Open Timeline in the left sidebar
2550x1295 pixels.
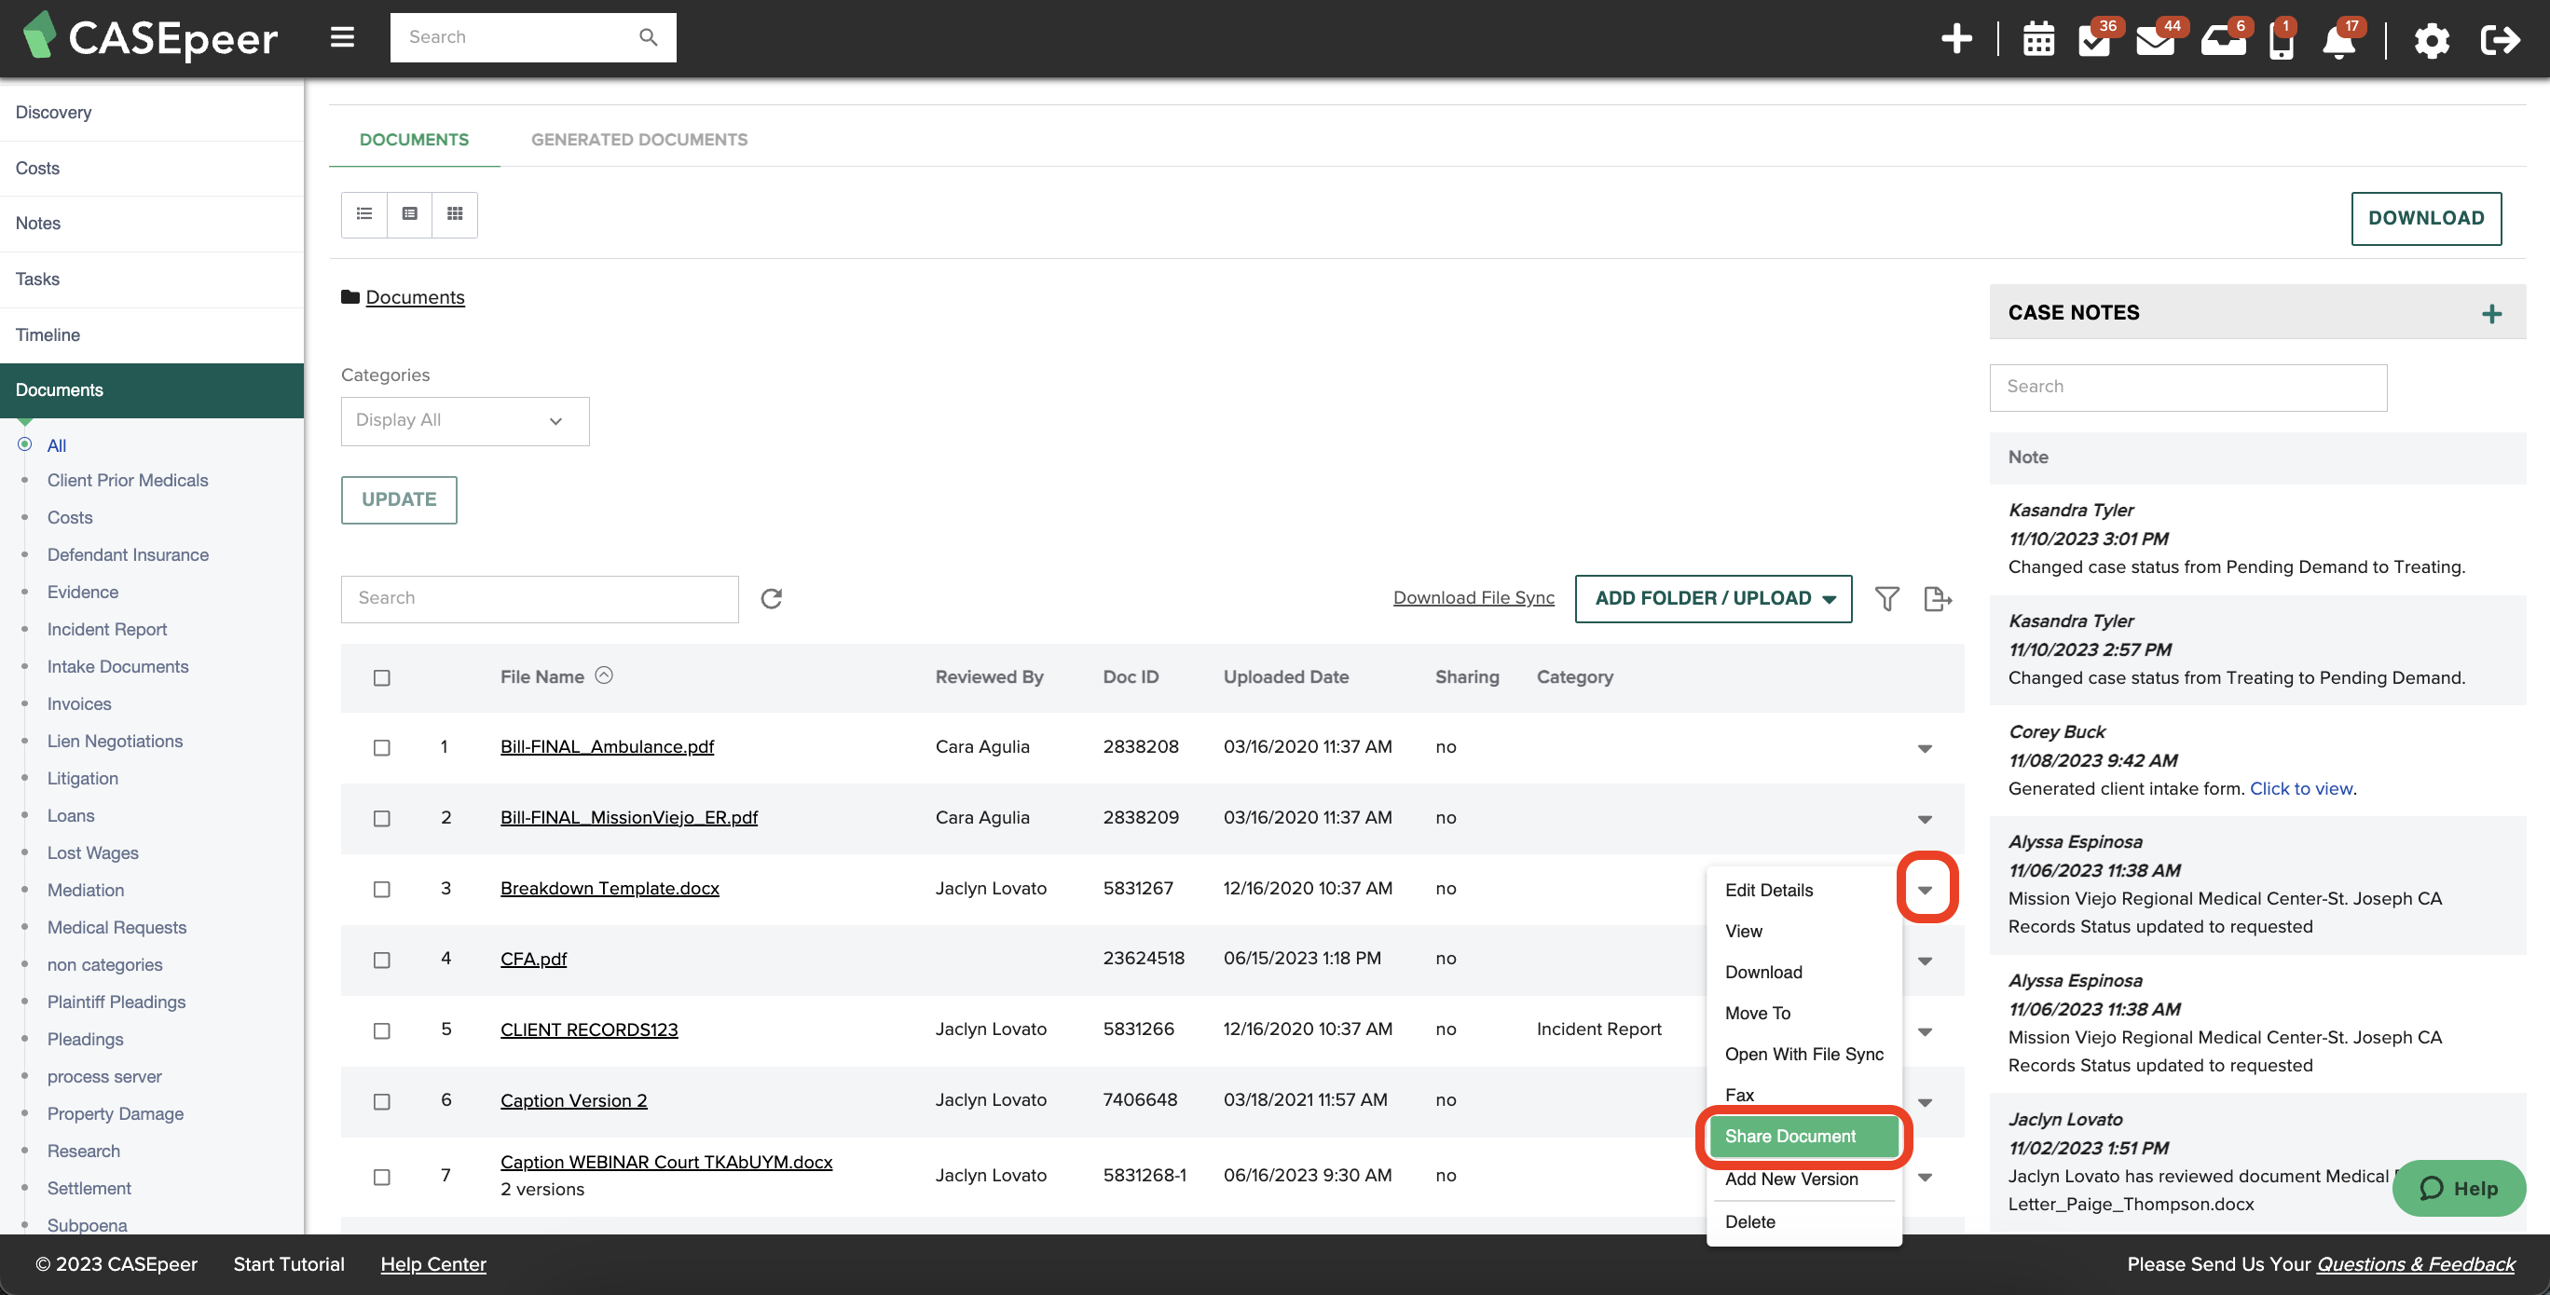click(x=152, y=334)
